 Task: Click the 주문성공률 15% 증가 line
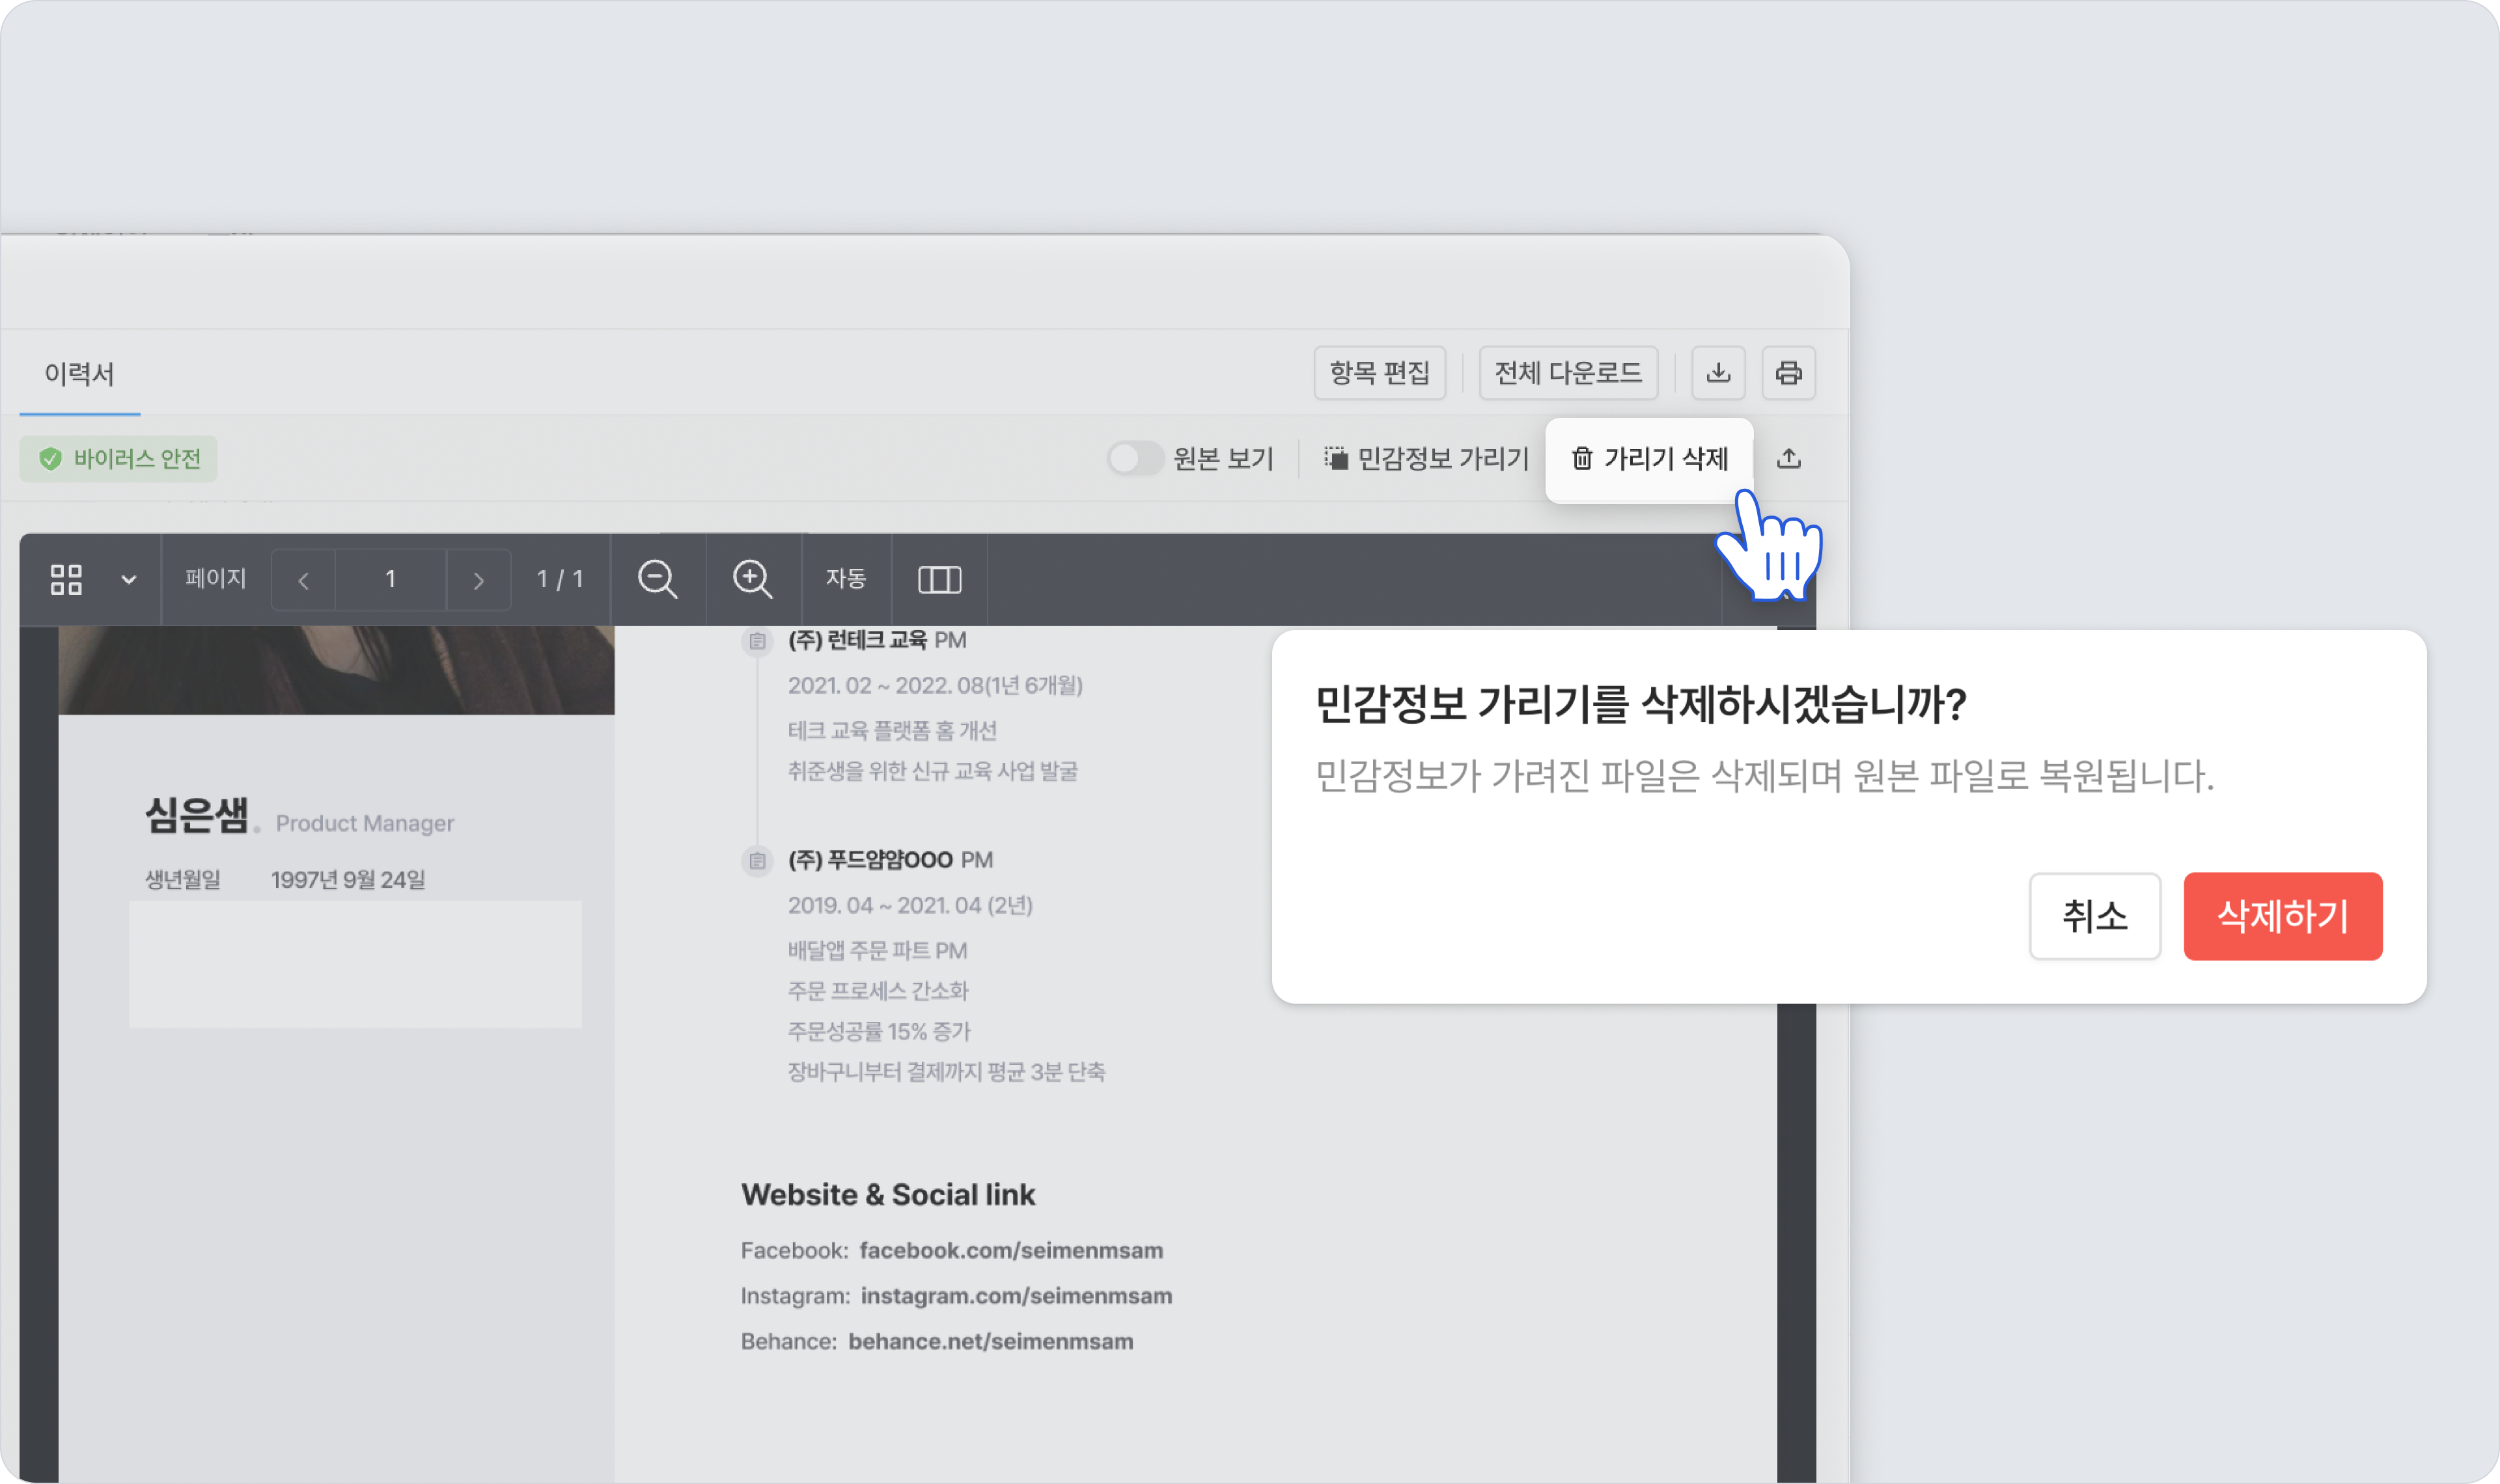point(879,1032)
